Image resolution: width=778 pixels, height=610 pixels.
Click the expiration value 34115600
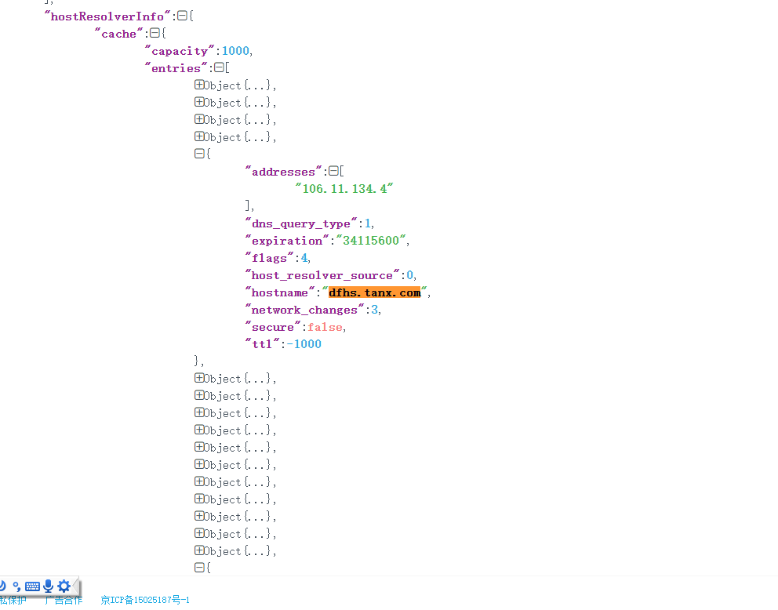pyautogui.click(x=371, y=241)
